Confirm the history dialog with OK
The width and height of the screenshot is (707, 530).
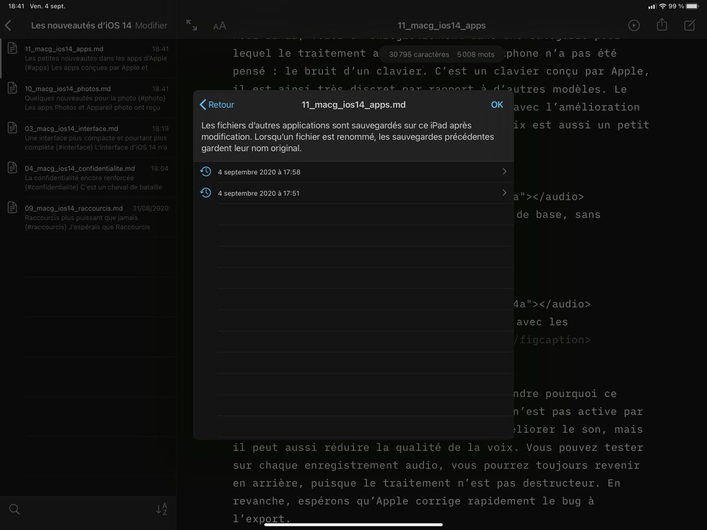tap(497, 104)
